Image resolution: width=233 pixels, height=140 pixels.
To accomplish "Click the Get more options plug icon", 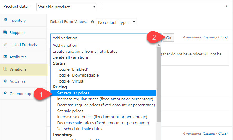I will [5, 93].
